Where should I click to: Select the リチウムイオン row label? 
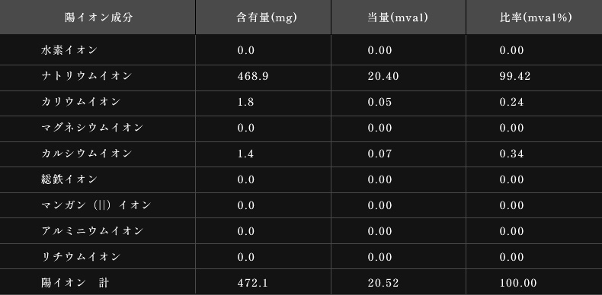tap(81, 257)
